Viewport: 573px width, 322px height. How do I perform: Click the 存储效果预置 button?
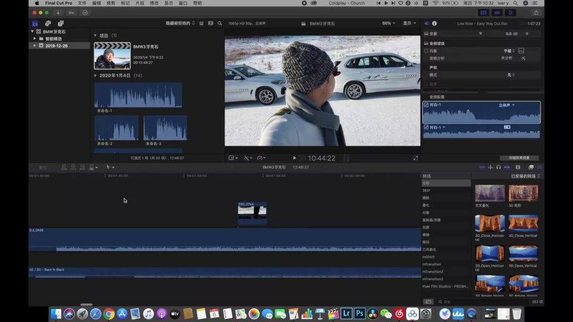coord(518,158)
